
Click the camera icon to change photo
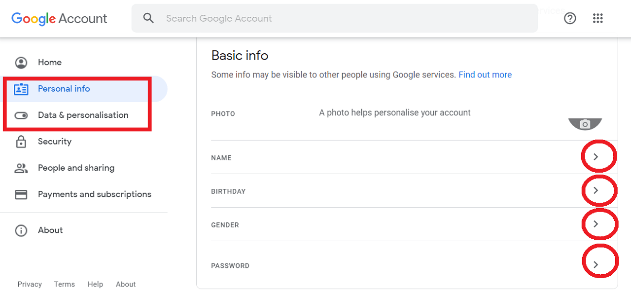tap(585, 124)
